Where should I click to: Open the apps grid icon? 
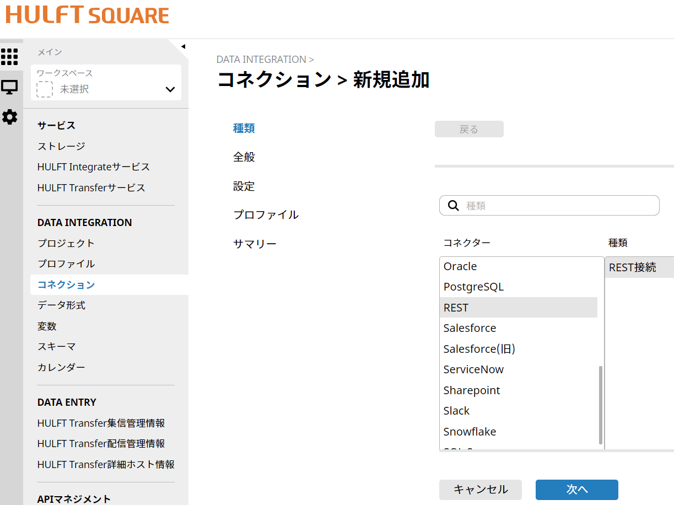click(9, 57)
